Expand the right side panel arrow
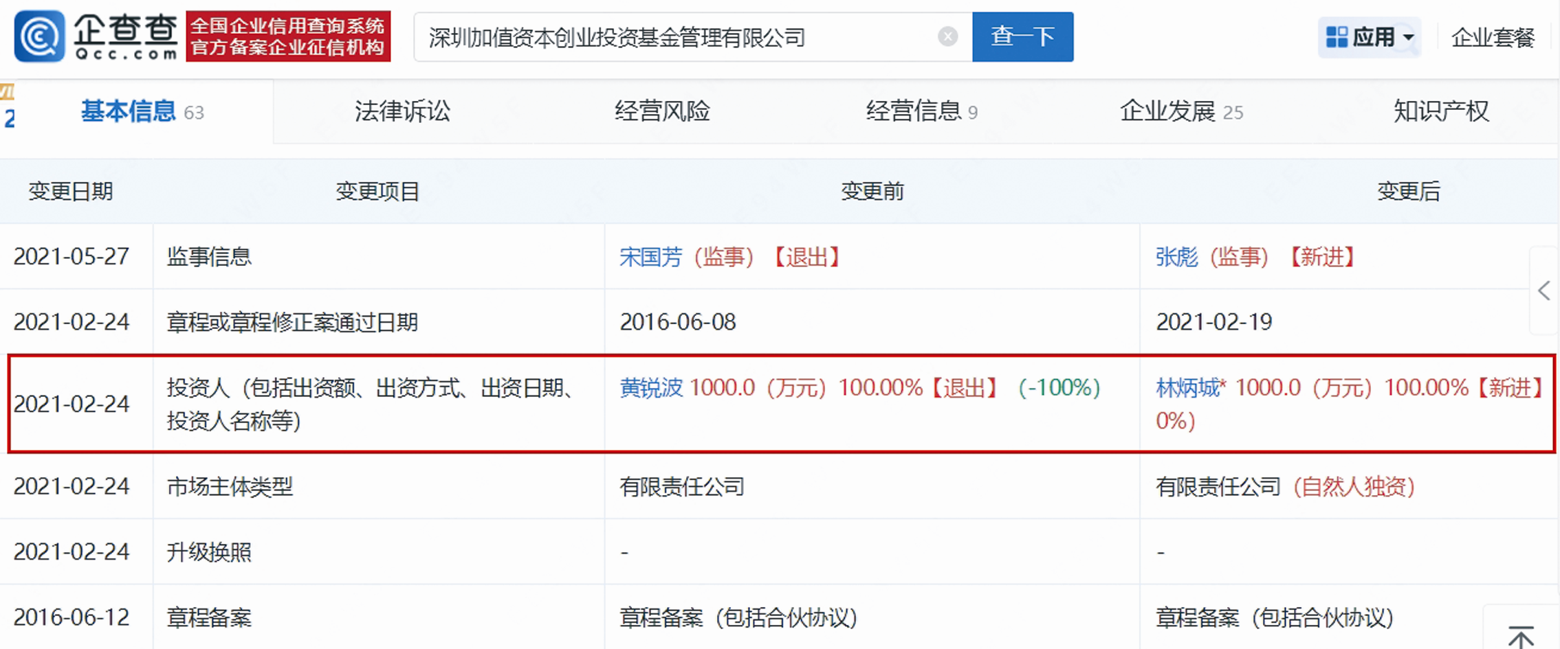 tap(1544, 291)
